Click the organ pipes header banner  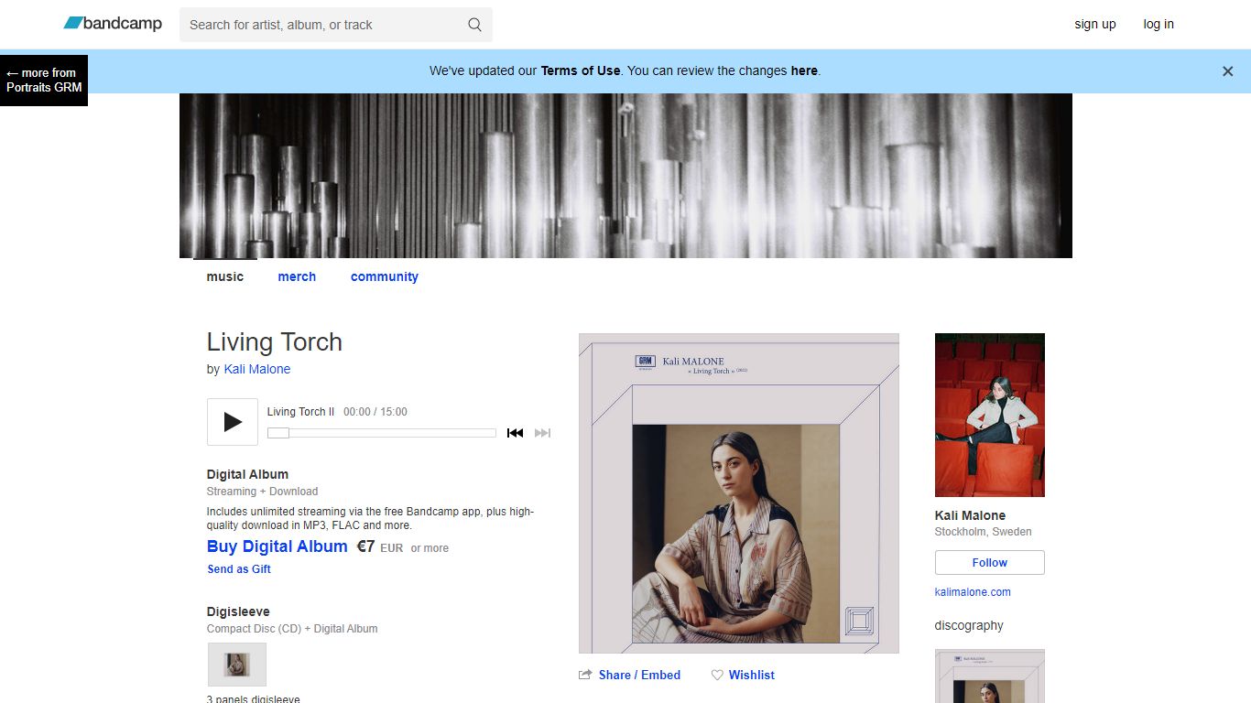coord(625,176)
